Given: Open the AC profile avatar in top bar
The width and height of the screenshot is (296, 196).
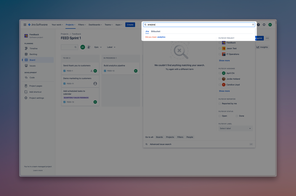Looking at the screenshot, I should pos(270,25).
